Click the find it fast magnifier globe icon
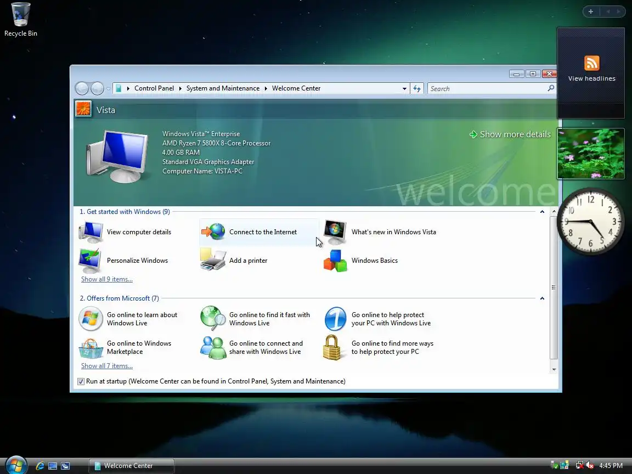Image resolution: width=632 pixels, height=474 pixels. pyautogui.click(x=213, y=318)
